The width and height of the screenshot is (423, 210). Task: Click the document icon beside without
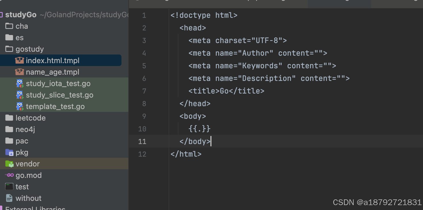(x=9, y=198)
